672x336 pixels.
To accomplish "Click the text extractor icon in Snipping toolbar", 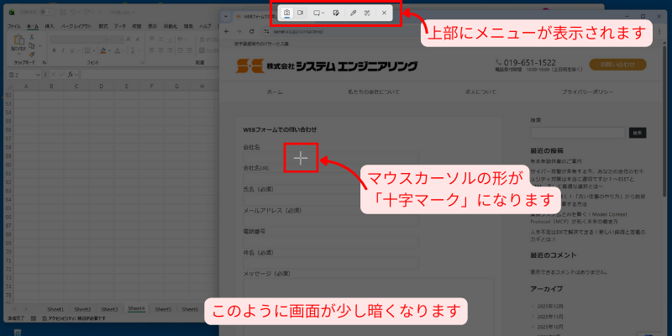I will coord(367,13).
